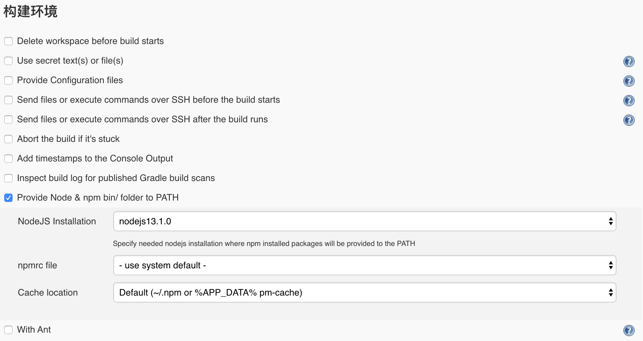Screen dimensions: 643x341
Task: Open NodeJS Installation dropdown showing nodejs13.1.0
Action: (364, 221)
